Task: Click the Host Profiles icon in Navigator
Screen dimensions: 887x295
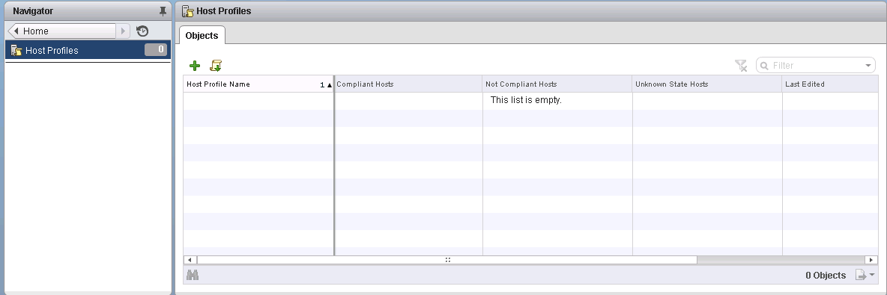Action: click(16, 50)
